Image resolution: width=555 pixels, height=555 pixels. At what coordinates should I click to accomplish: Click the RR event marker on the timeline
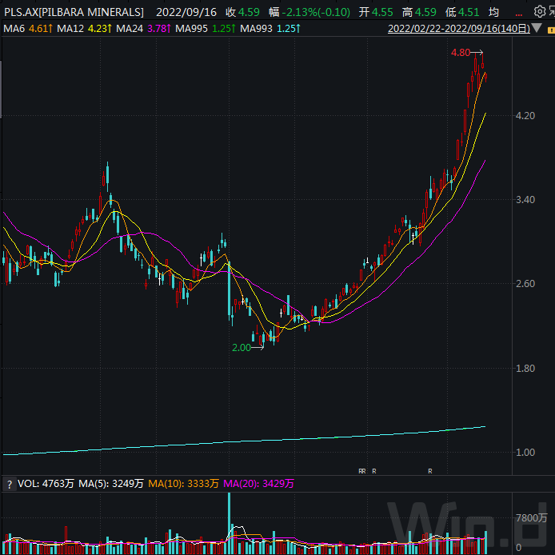(x=361, y=471)
